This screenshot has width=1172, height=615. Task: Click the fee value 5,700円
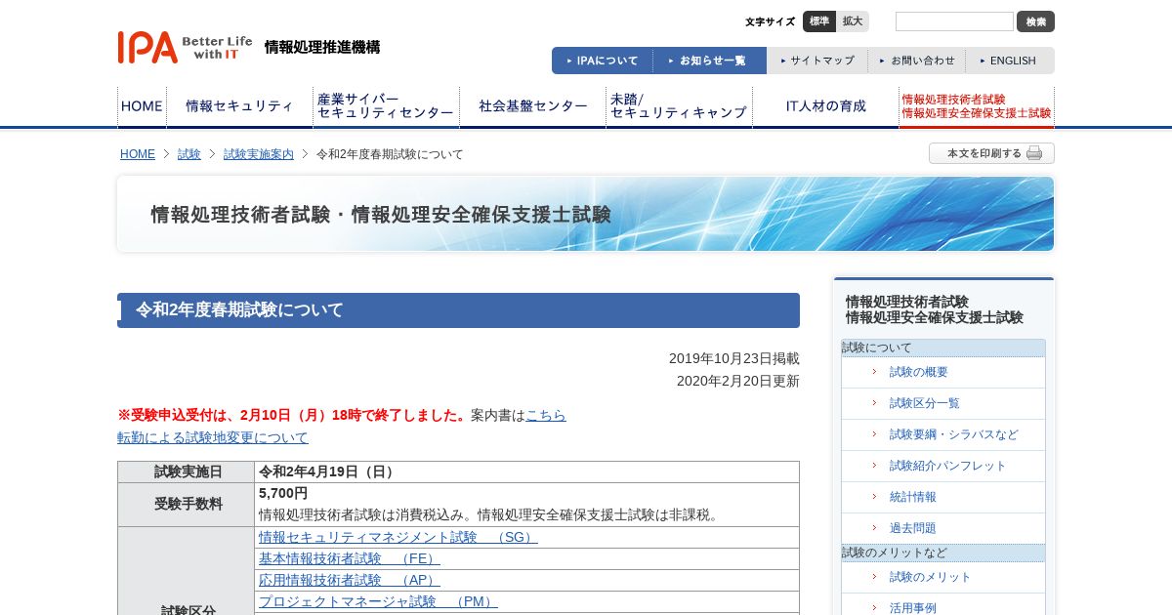(283, 493)
